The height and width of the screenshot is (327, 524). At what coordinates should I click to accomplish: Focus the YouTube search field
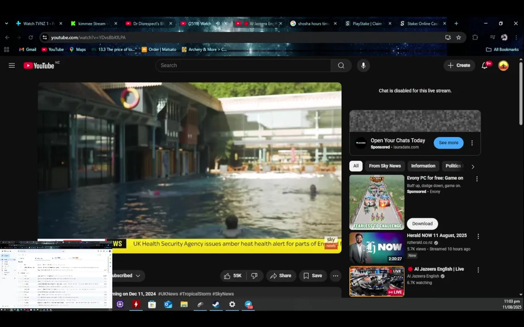243,65
